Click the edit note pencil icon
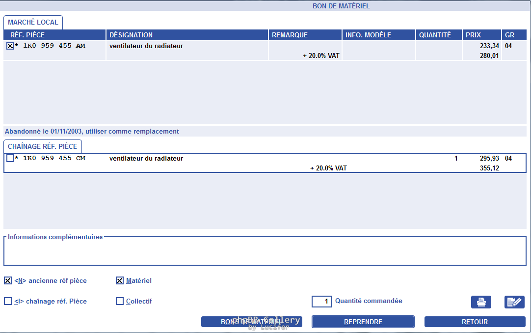 pyautogui.click(x=514, y=302)
